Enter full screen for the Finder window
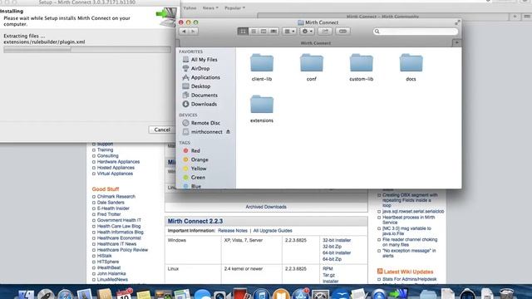The width and height of the screenshot is (532, 299). point(457,22)
